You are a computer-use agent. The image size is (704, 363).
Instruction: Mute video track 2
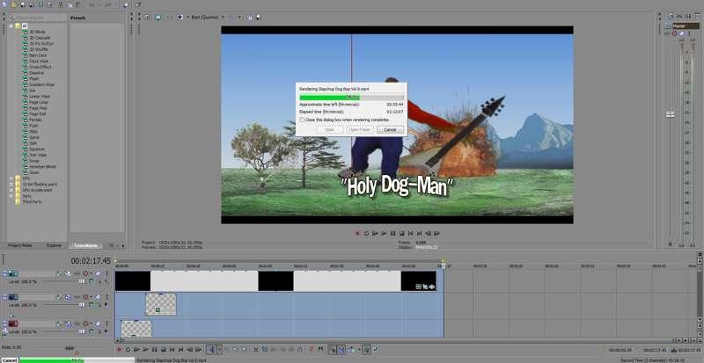98,296
